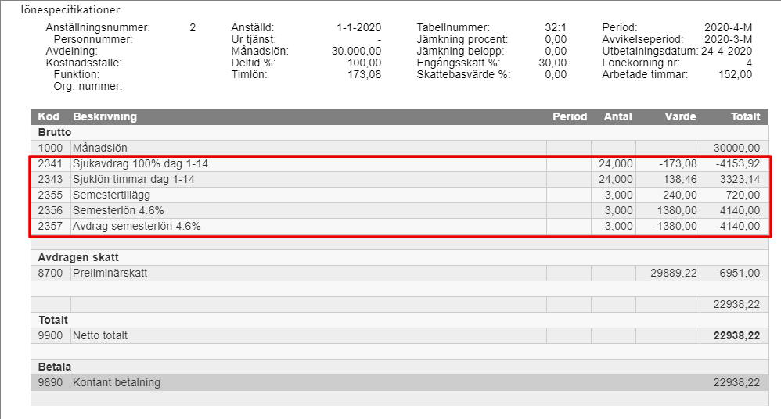
Task: Click the Arbetade timmar value 152,00
Action: (x=735, y=74)
